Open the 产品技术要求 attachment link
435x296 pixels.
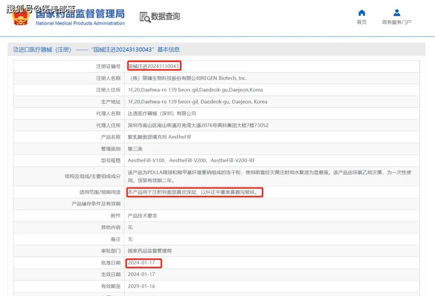pyautogui.click(x=143, y=216)
